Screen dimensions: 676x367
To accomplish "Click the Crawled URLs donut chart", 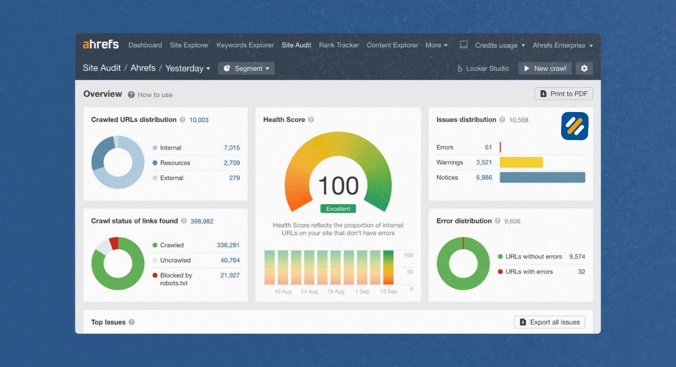I will pos(118,162).
